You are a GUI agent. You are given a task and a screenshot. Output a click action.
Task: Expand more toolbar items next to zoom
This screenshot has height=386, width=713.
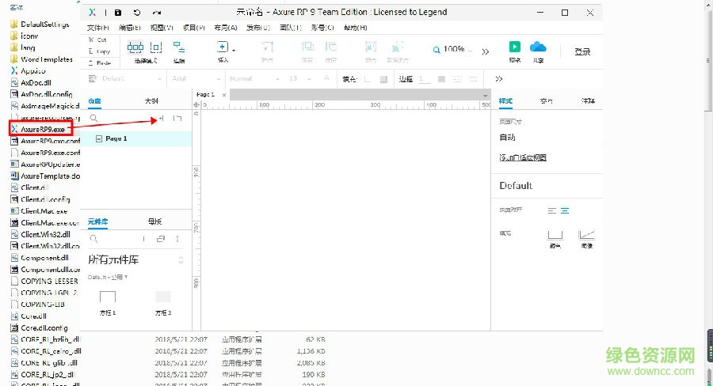[x=486, y=51]
